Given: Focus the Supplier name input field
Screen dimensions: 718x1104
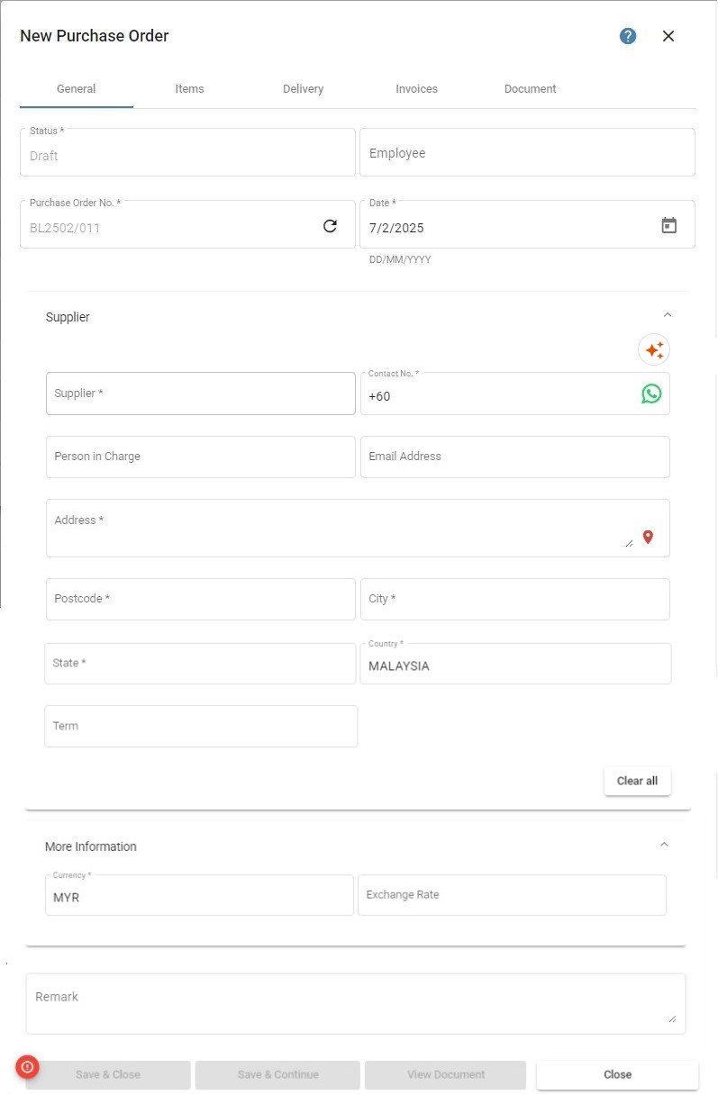Looking at the screenshot, I should coord(201,394).
